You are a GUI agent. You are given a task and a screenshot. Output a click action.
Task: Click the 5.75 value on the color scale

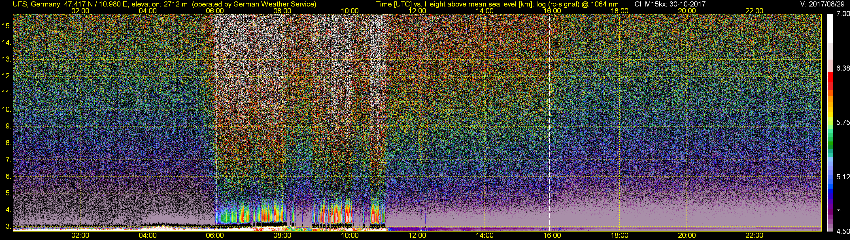[x=843, y=122]
